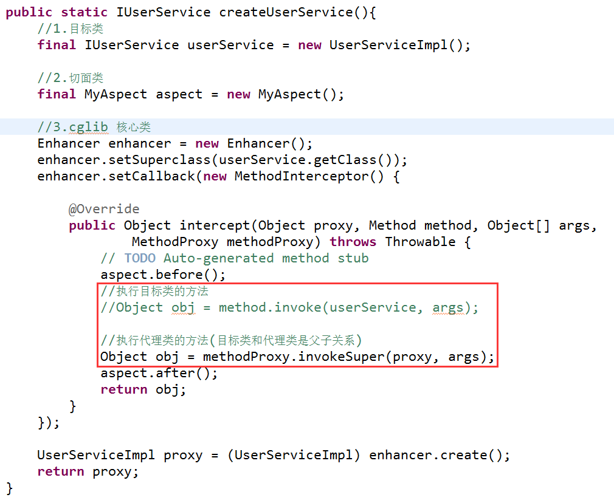
Task: Click the 'aspect.before();' line
Action: [164, 275]
